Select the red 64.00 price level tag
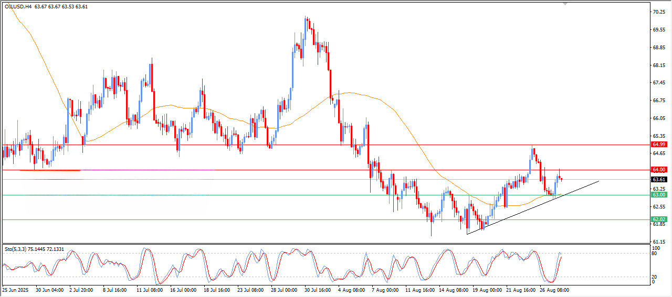This screenshot has width=672, height=297. (659, 170)
